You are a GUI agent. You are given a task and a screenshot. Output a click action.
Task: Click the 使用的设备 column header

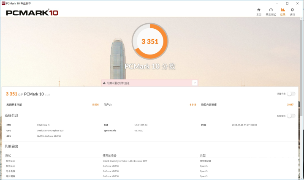[x=109, y=155]
